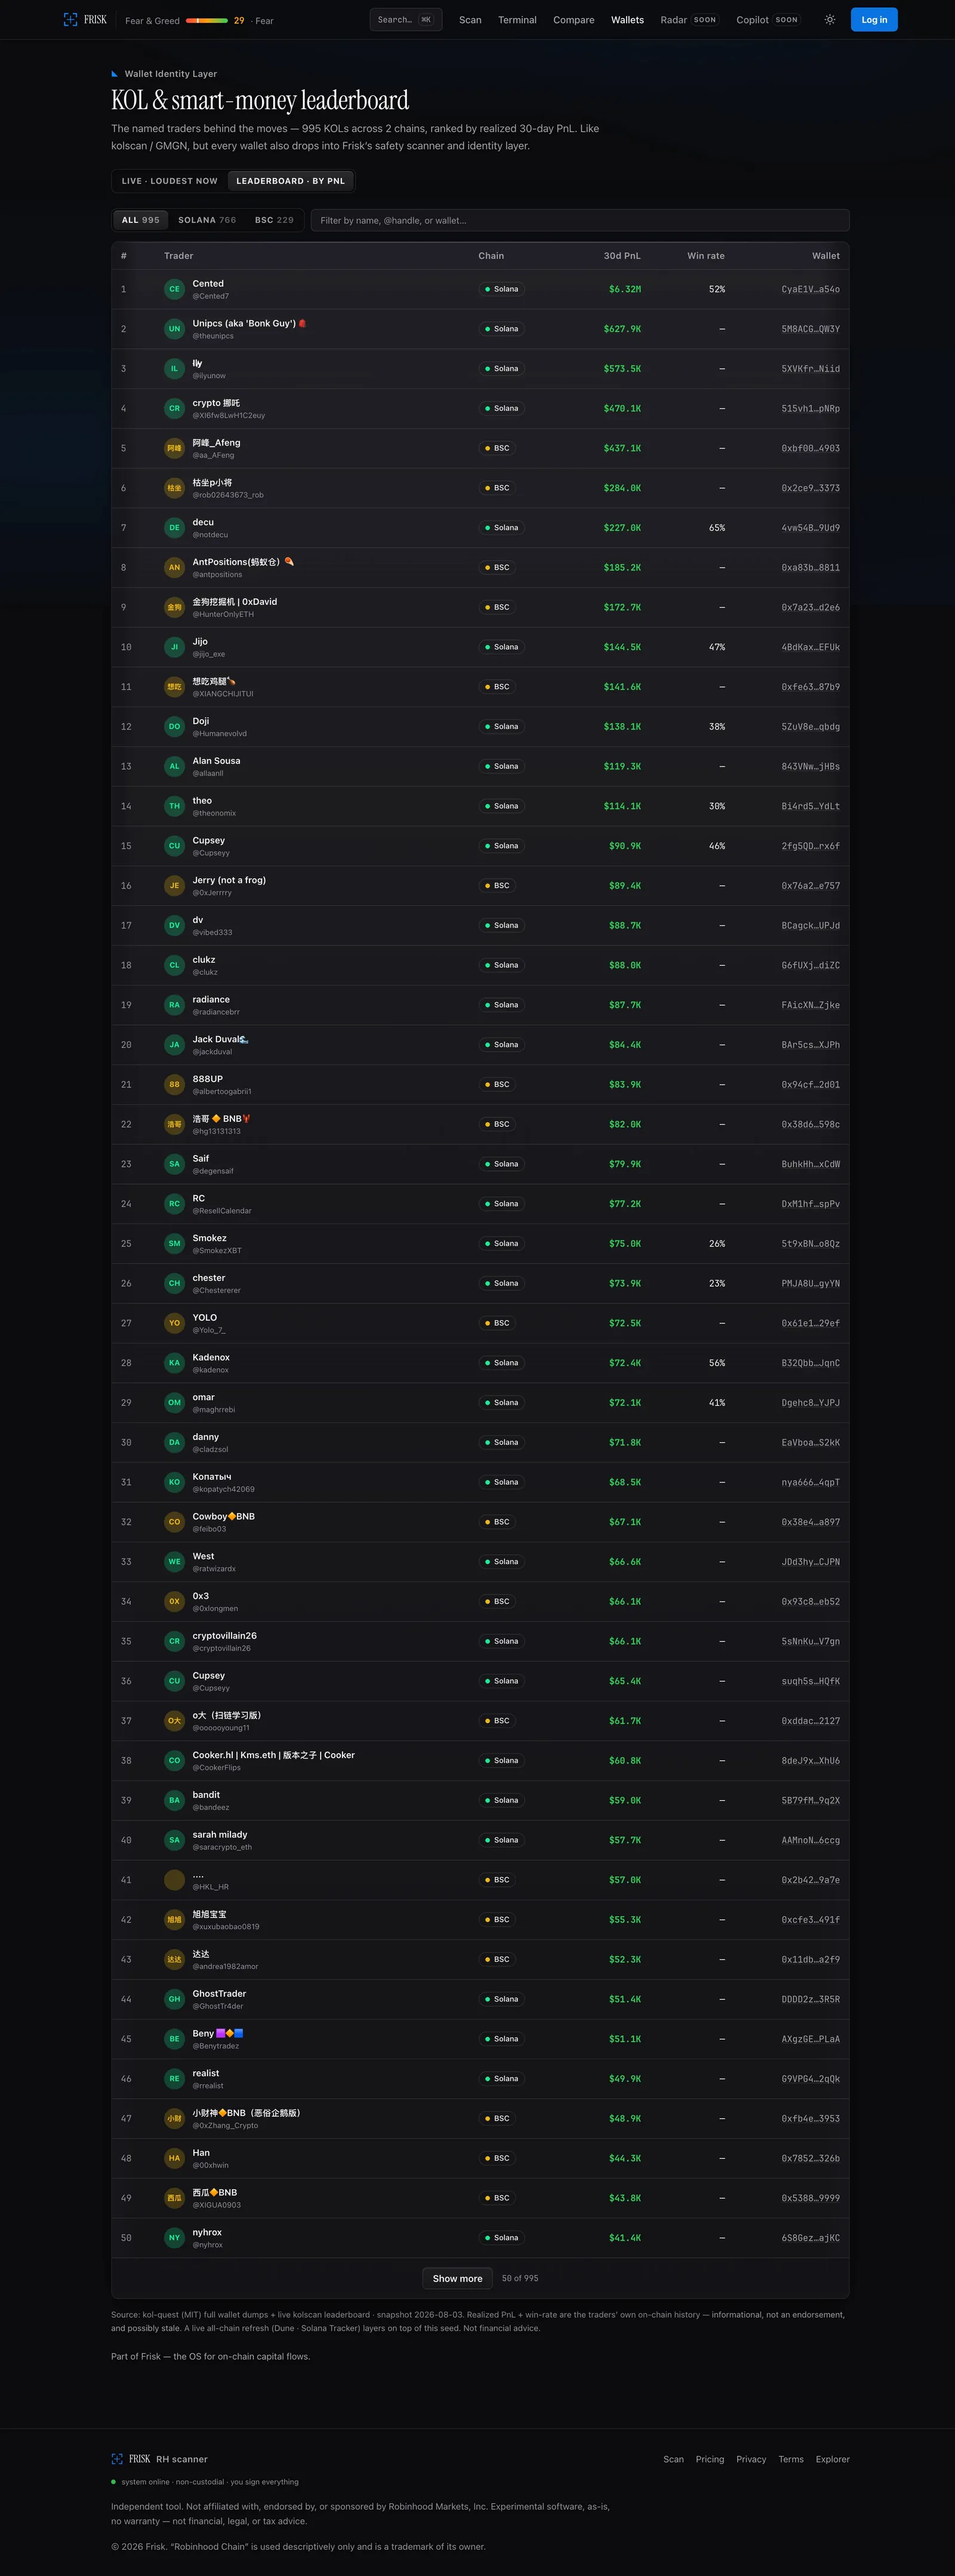The width and height of the screenshot is (955, 2576).
Task: Click Show more to load more traders
Action: point(457,2278)
